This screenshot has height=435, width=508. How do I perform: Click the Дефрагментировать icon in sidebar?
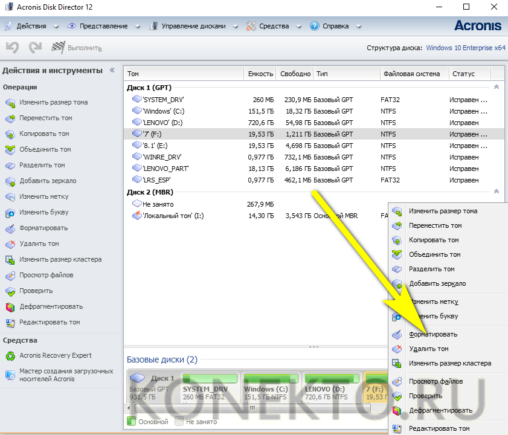(10, 307)
